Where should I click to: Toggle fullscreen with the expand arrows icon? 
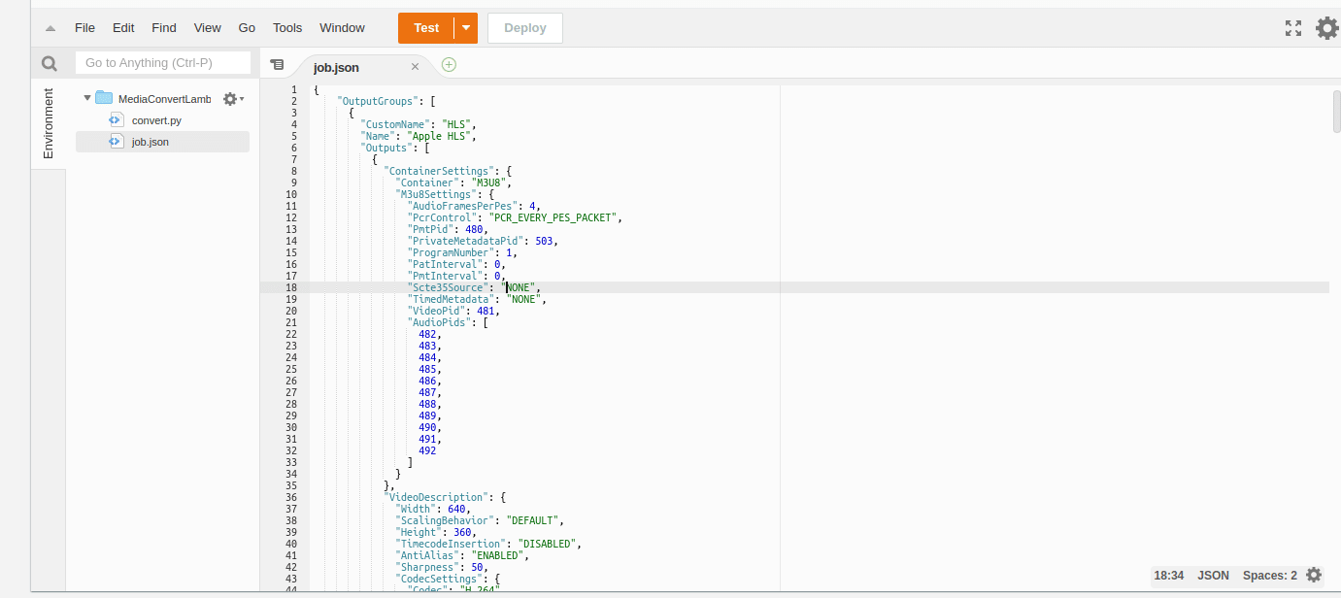(1293, 27)
